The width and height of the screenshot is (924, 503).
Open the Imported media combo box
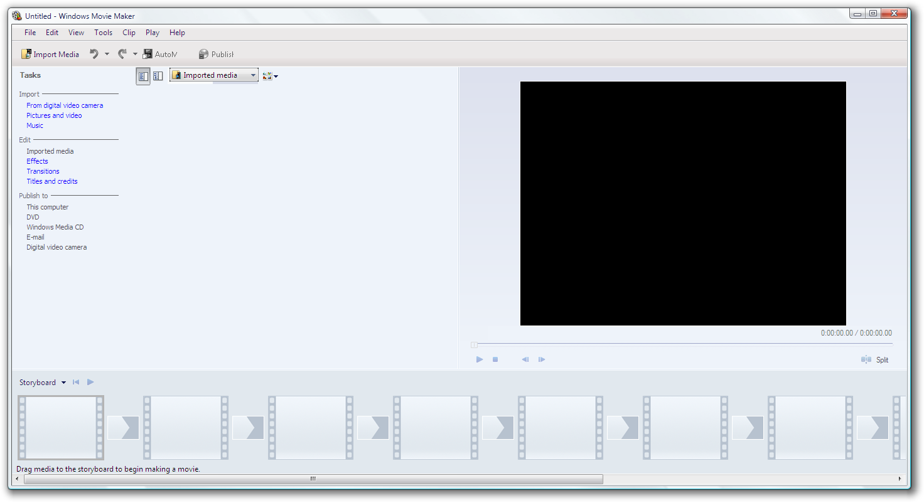pyautogui.click(x=214, y=75)
